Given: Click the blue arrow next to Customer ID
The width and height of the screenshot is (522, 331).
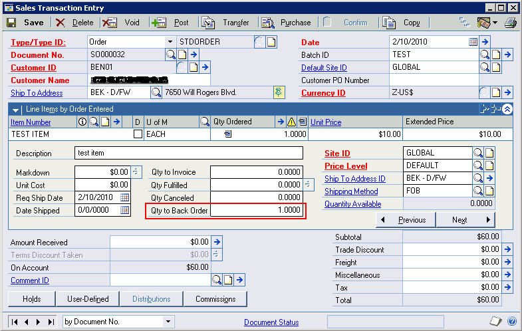Looking at the screenshot, I should (205, 67).
